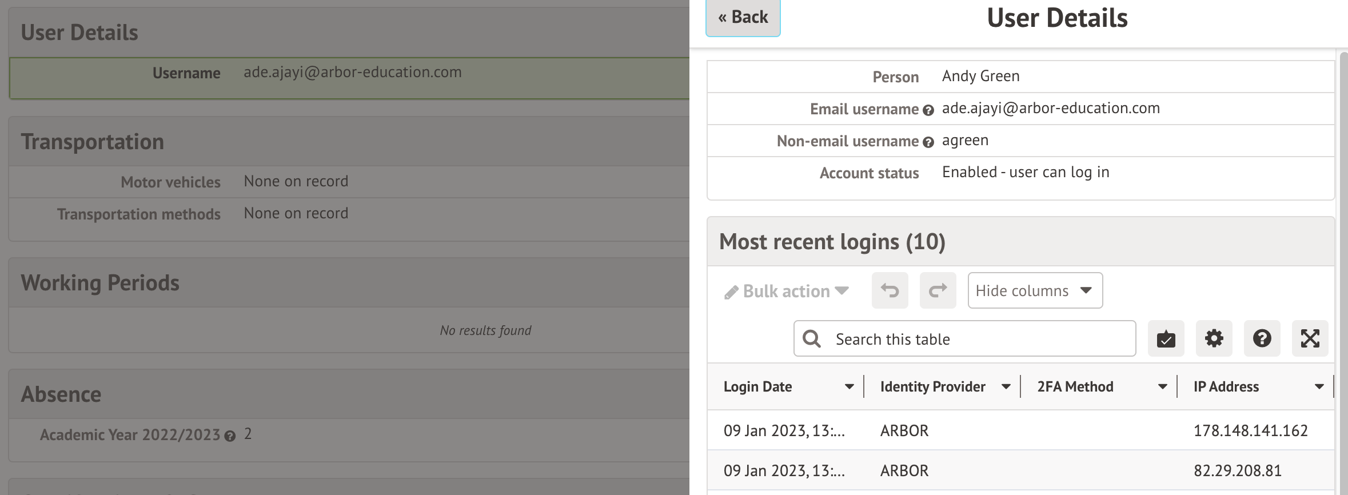Click the calendar checkmark icon
Screen dimensions: 1348x495
(1166, 338)
